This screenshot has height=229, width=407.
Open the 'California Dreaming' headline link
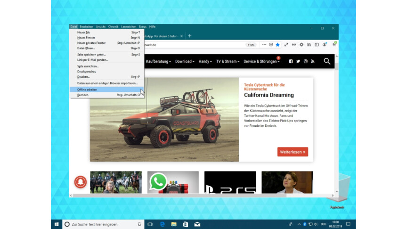269,95
